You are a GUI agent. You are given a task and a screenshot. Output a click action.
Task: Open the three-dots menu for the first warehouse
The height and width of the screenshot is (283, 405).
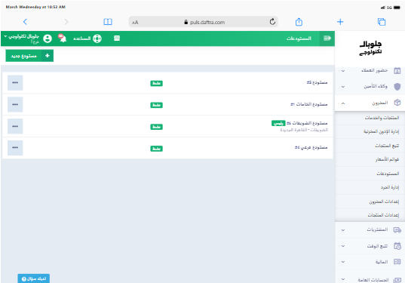[15, 83]
